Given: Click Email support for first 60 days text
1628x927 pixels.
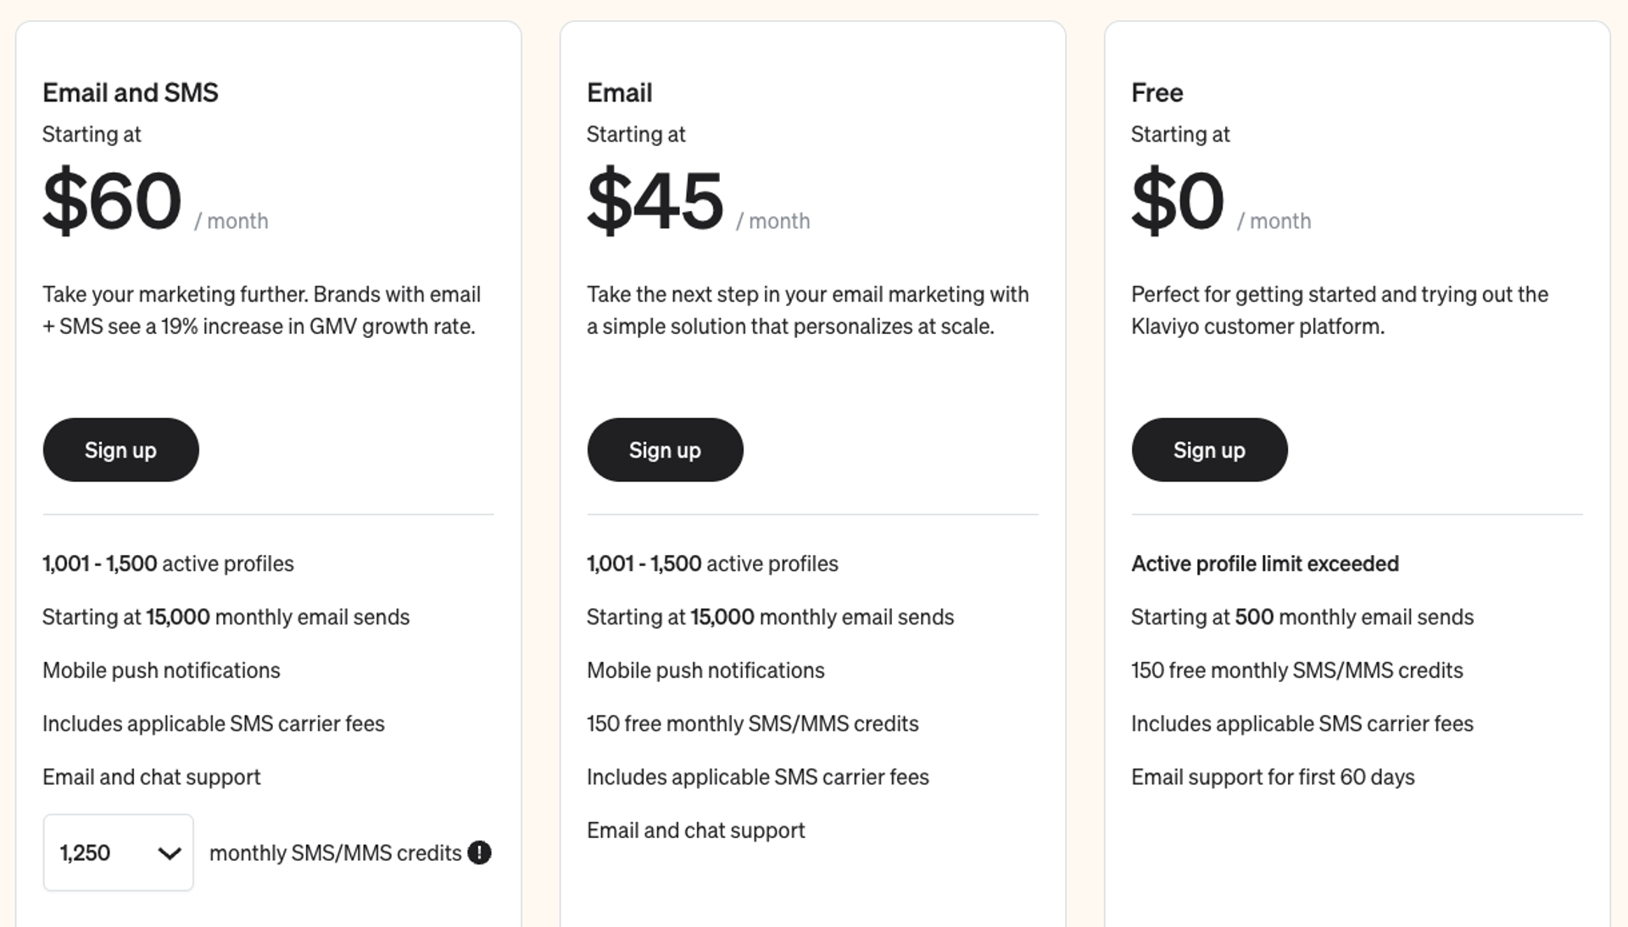Looking at the screenshot, I should click(1272, 776).
